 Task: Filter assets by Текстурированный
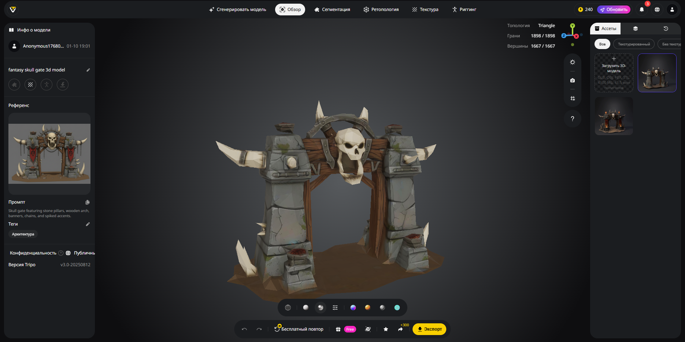click(634, 44)
